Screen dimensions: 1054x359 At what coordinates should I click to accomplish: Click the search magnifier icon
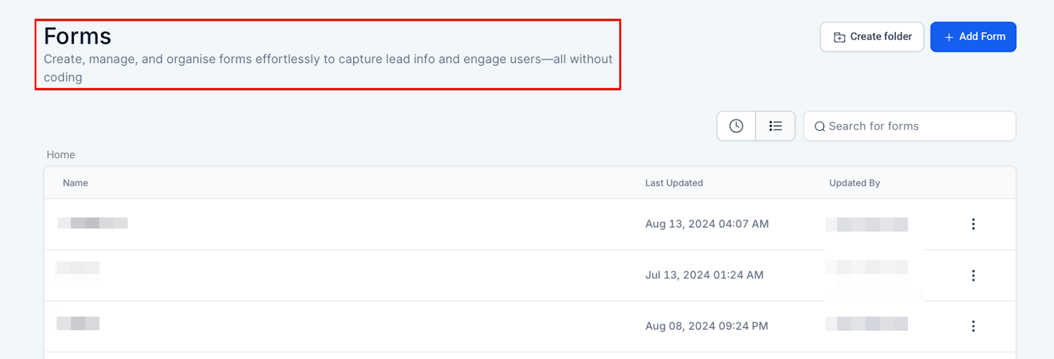pyautogui.click(x=819, y=127)
